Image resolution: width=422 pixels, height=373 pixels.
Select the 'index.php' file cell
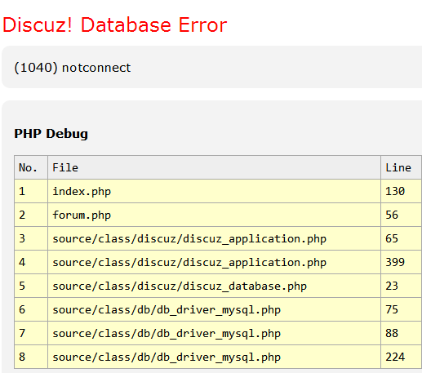click(214, 191)
